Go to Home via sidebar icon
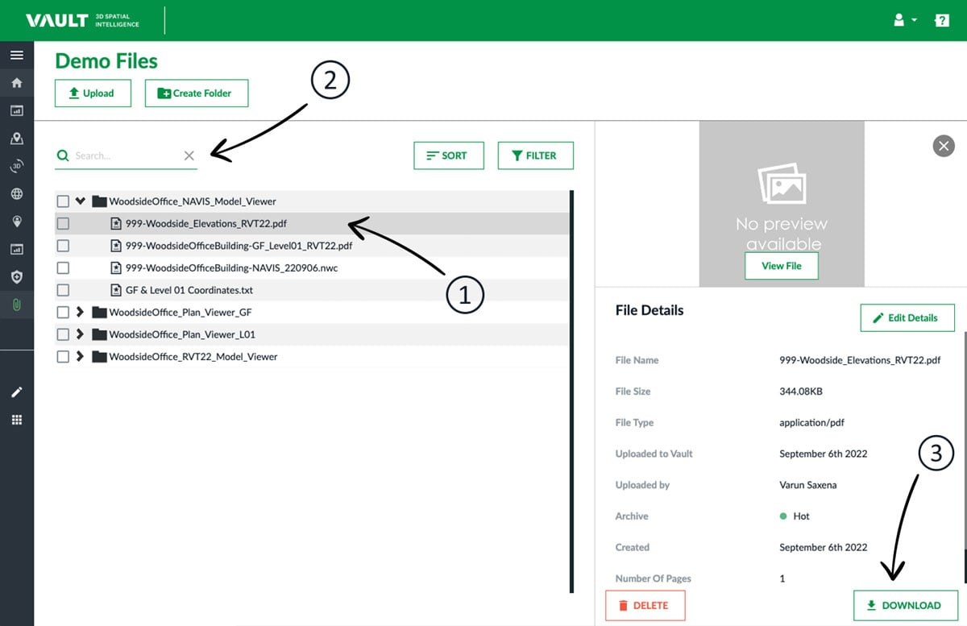The image size is (967, 626). [x=16, y=83]
